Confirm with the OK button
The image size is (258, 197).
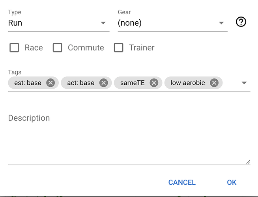click(232, 182)
